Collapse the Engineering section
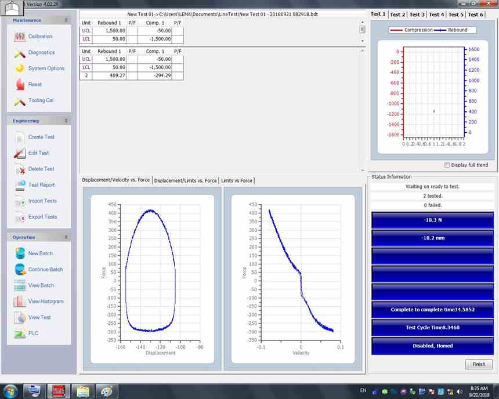 tap(66, 121)
